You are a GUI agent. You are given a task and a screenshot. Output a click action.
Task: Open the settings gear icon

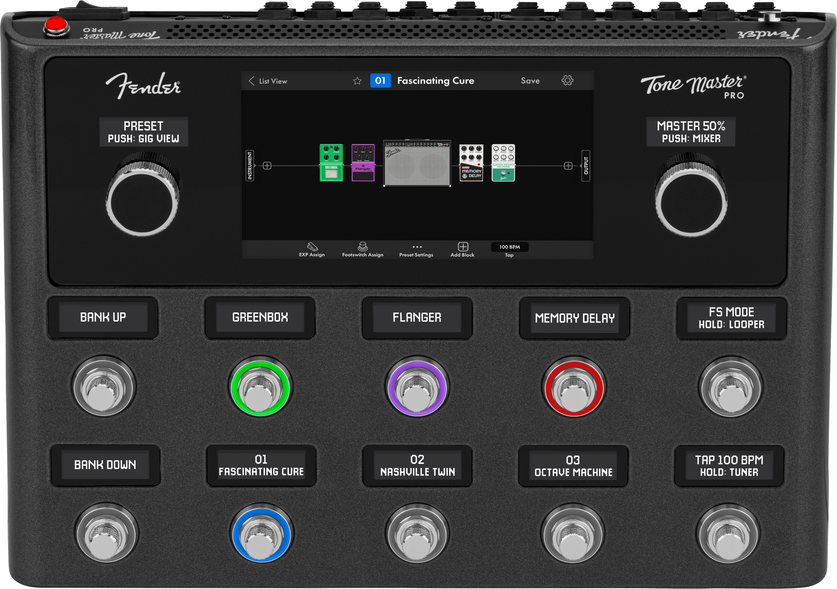(x=567, y=81)
